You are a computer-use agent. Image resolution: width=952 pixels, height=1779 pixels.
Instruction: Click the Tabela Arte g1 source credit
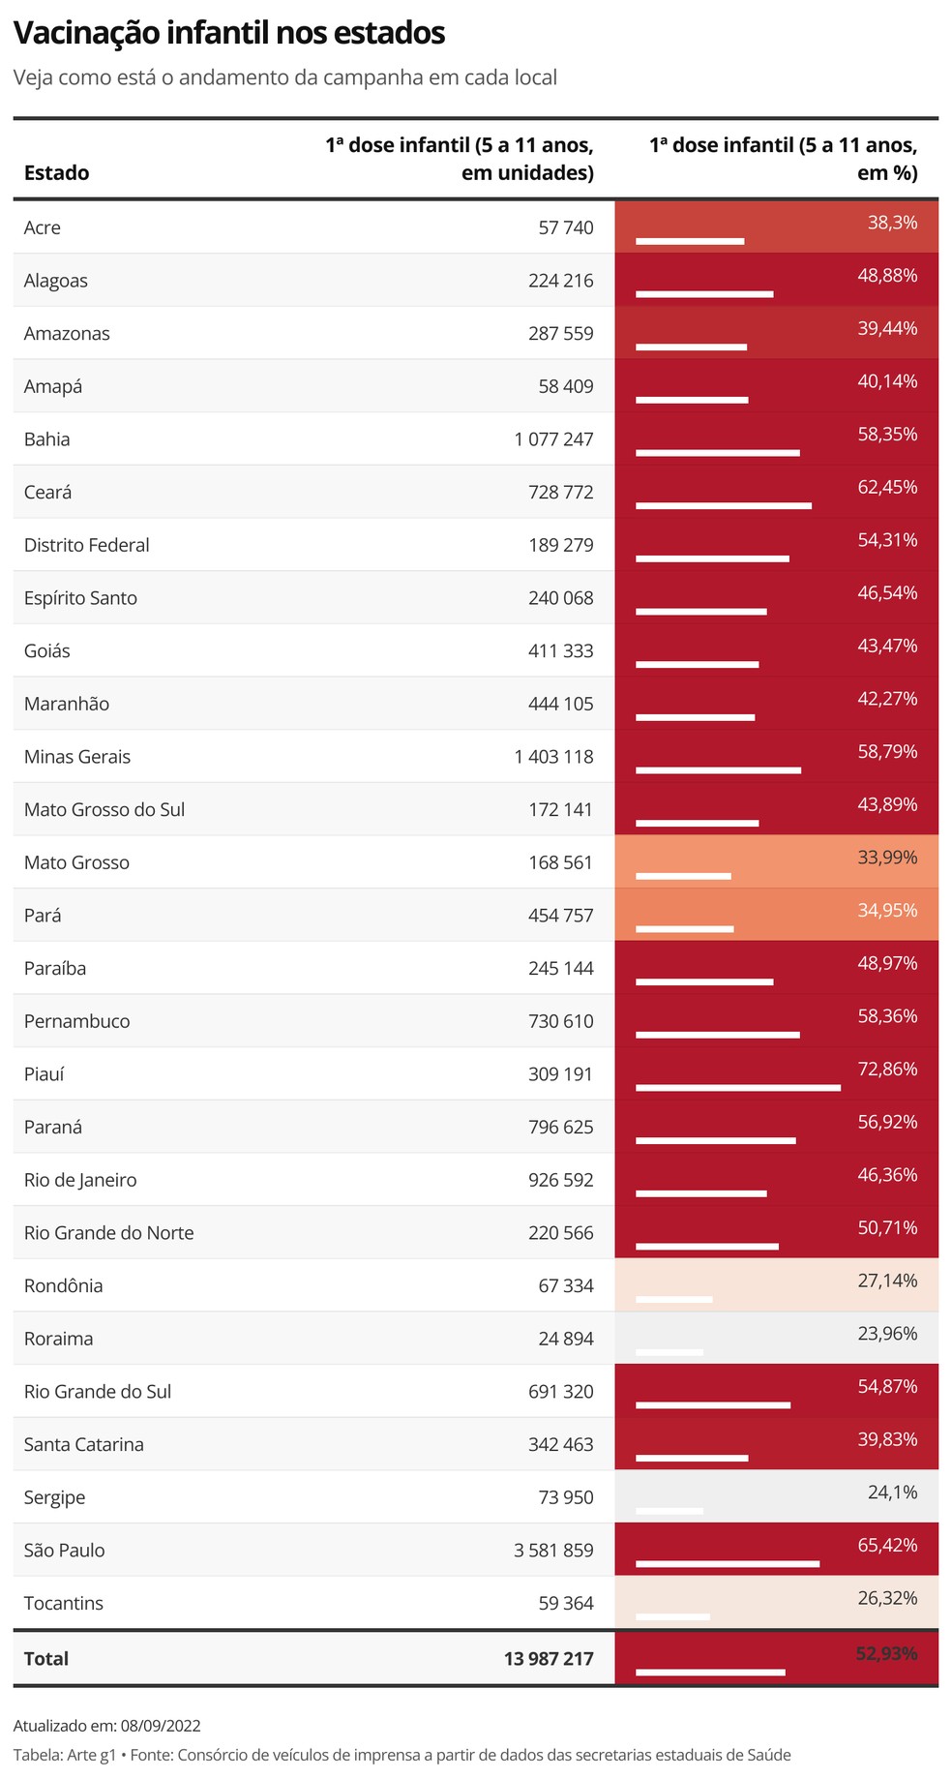coord(65,1754)
